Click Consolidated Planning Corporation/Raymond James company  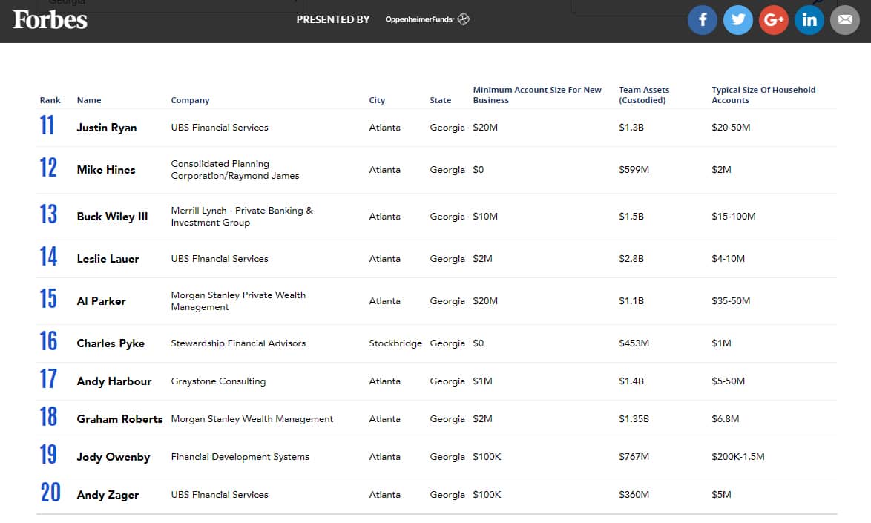pyautogui.click(x=235, y=170)
